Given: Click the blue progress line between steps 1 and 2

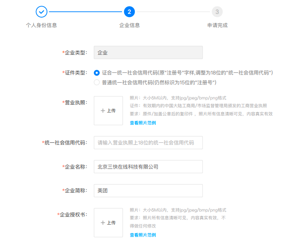Looking at the screenshot, I should (x=85, y=12).
